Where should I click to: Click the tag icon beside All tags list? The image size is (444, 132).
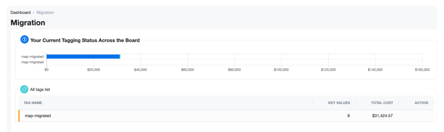tap(24, 89)
